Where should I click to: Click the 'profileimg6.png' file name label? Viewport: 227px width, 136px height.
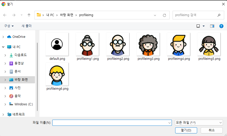point(57,89)
